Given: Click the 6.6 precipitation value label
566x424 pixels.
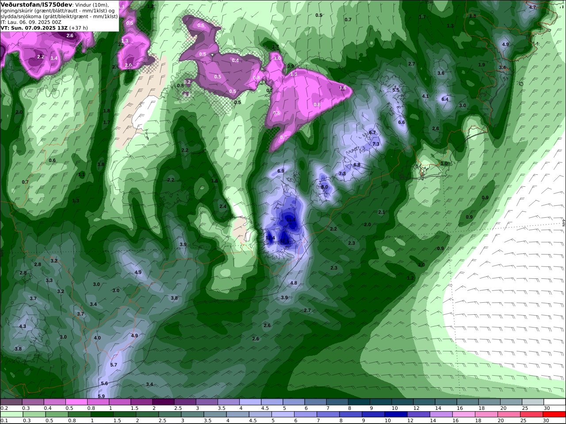Looking at the screenshot, I should coord(402,123).
